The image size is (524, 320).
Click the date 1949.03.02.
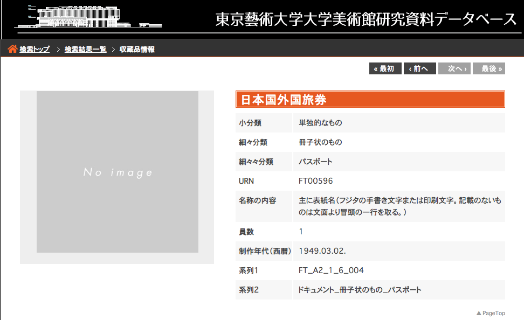click(322, 251)
